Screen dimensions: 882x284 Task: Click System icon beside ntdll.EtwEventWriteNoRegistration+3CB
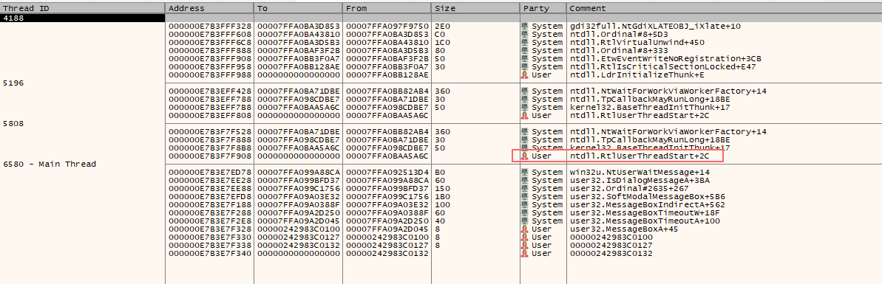526,58
